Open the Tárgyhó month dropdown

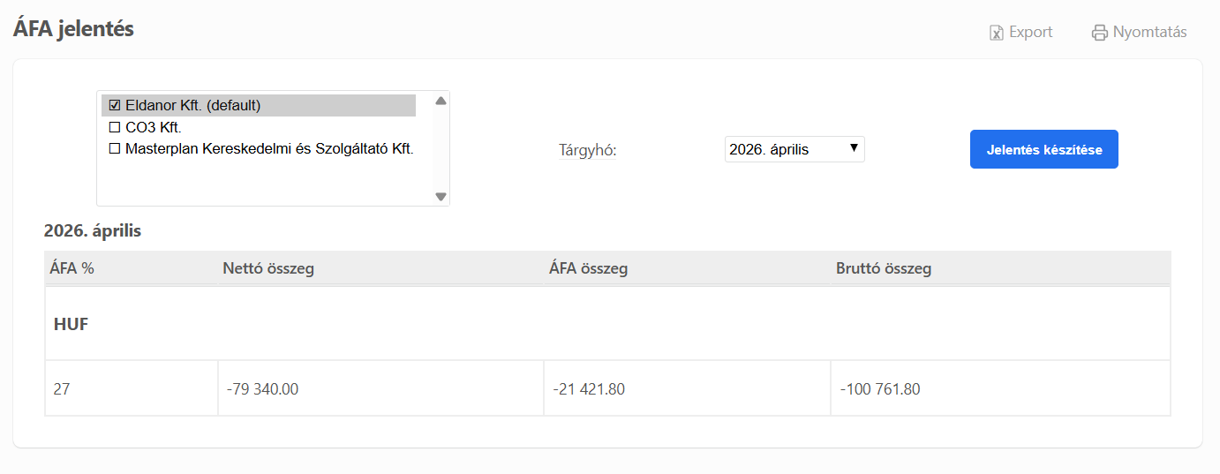(x=794, y=149)
